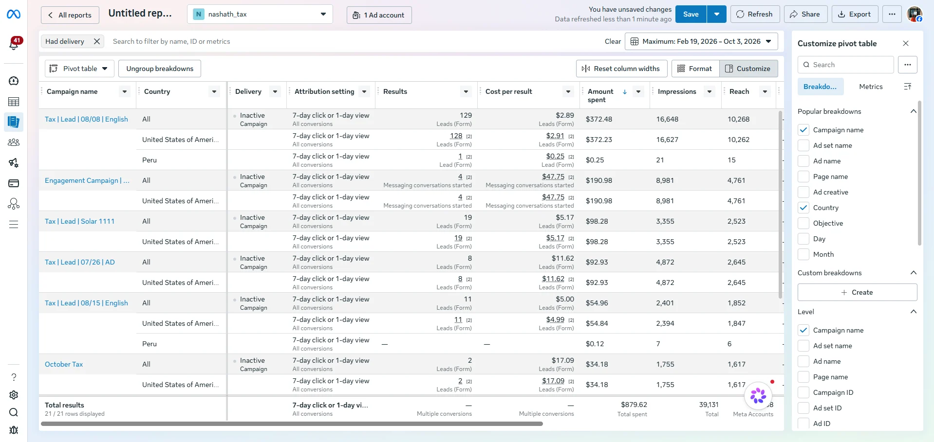
Task: Collapse the Popular breakdowns section
Action: 914,111
